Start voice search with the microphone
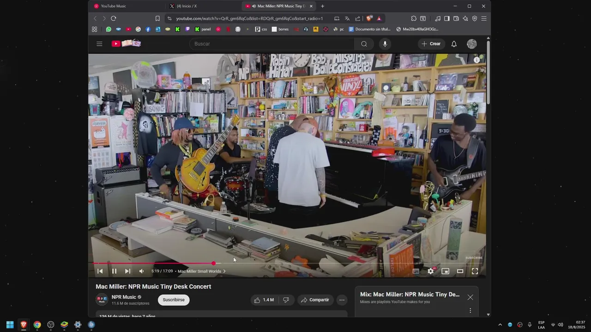 click(x=385, y=44)
